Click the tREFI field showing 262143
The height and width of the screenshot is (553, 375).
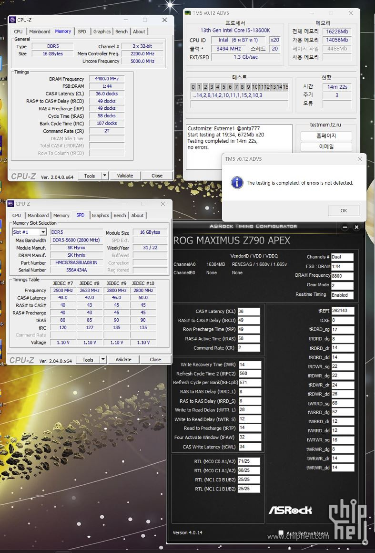342,311
